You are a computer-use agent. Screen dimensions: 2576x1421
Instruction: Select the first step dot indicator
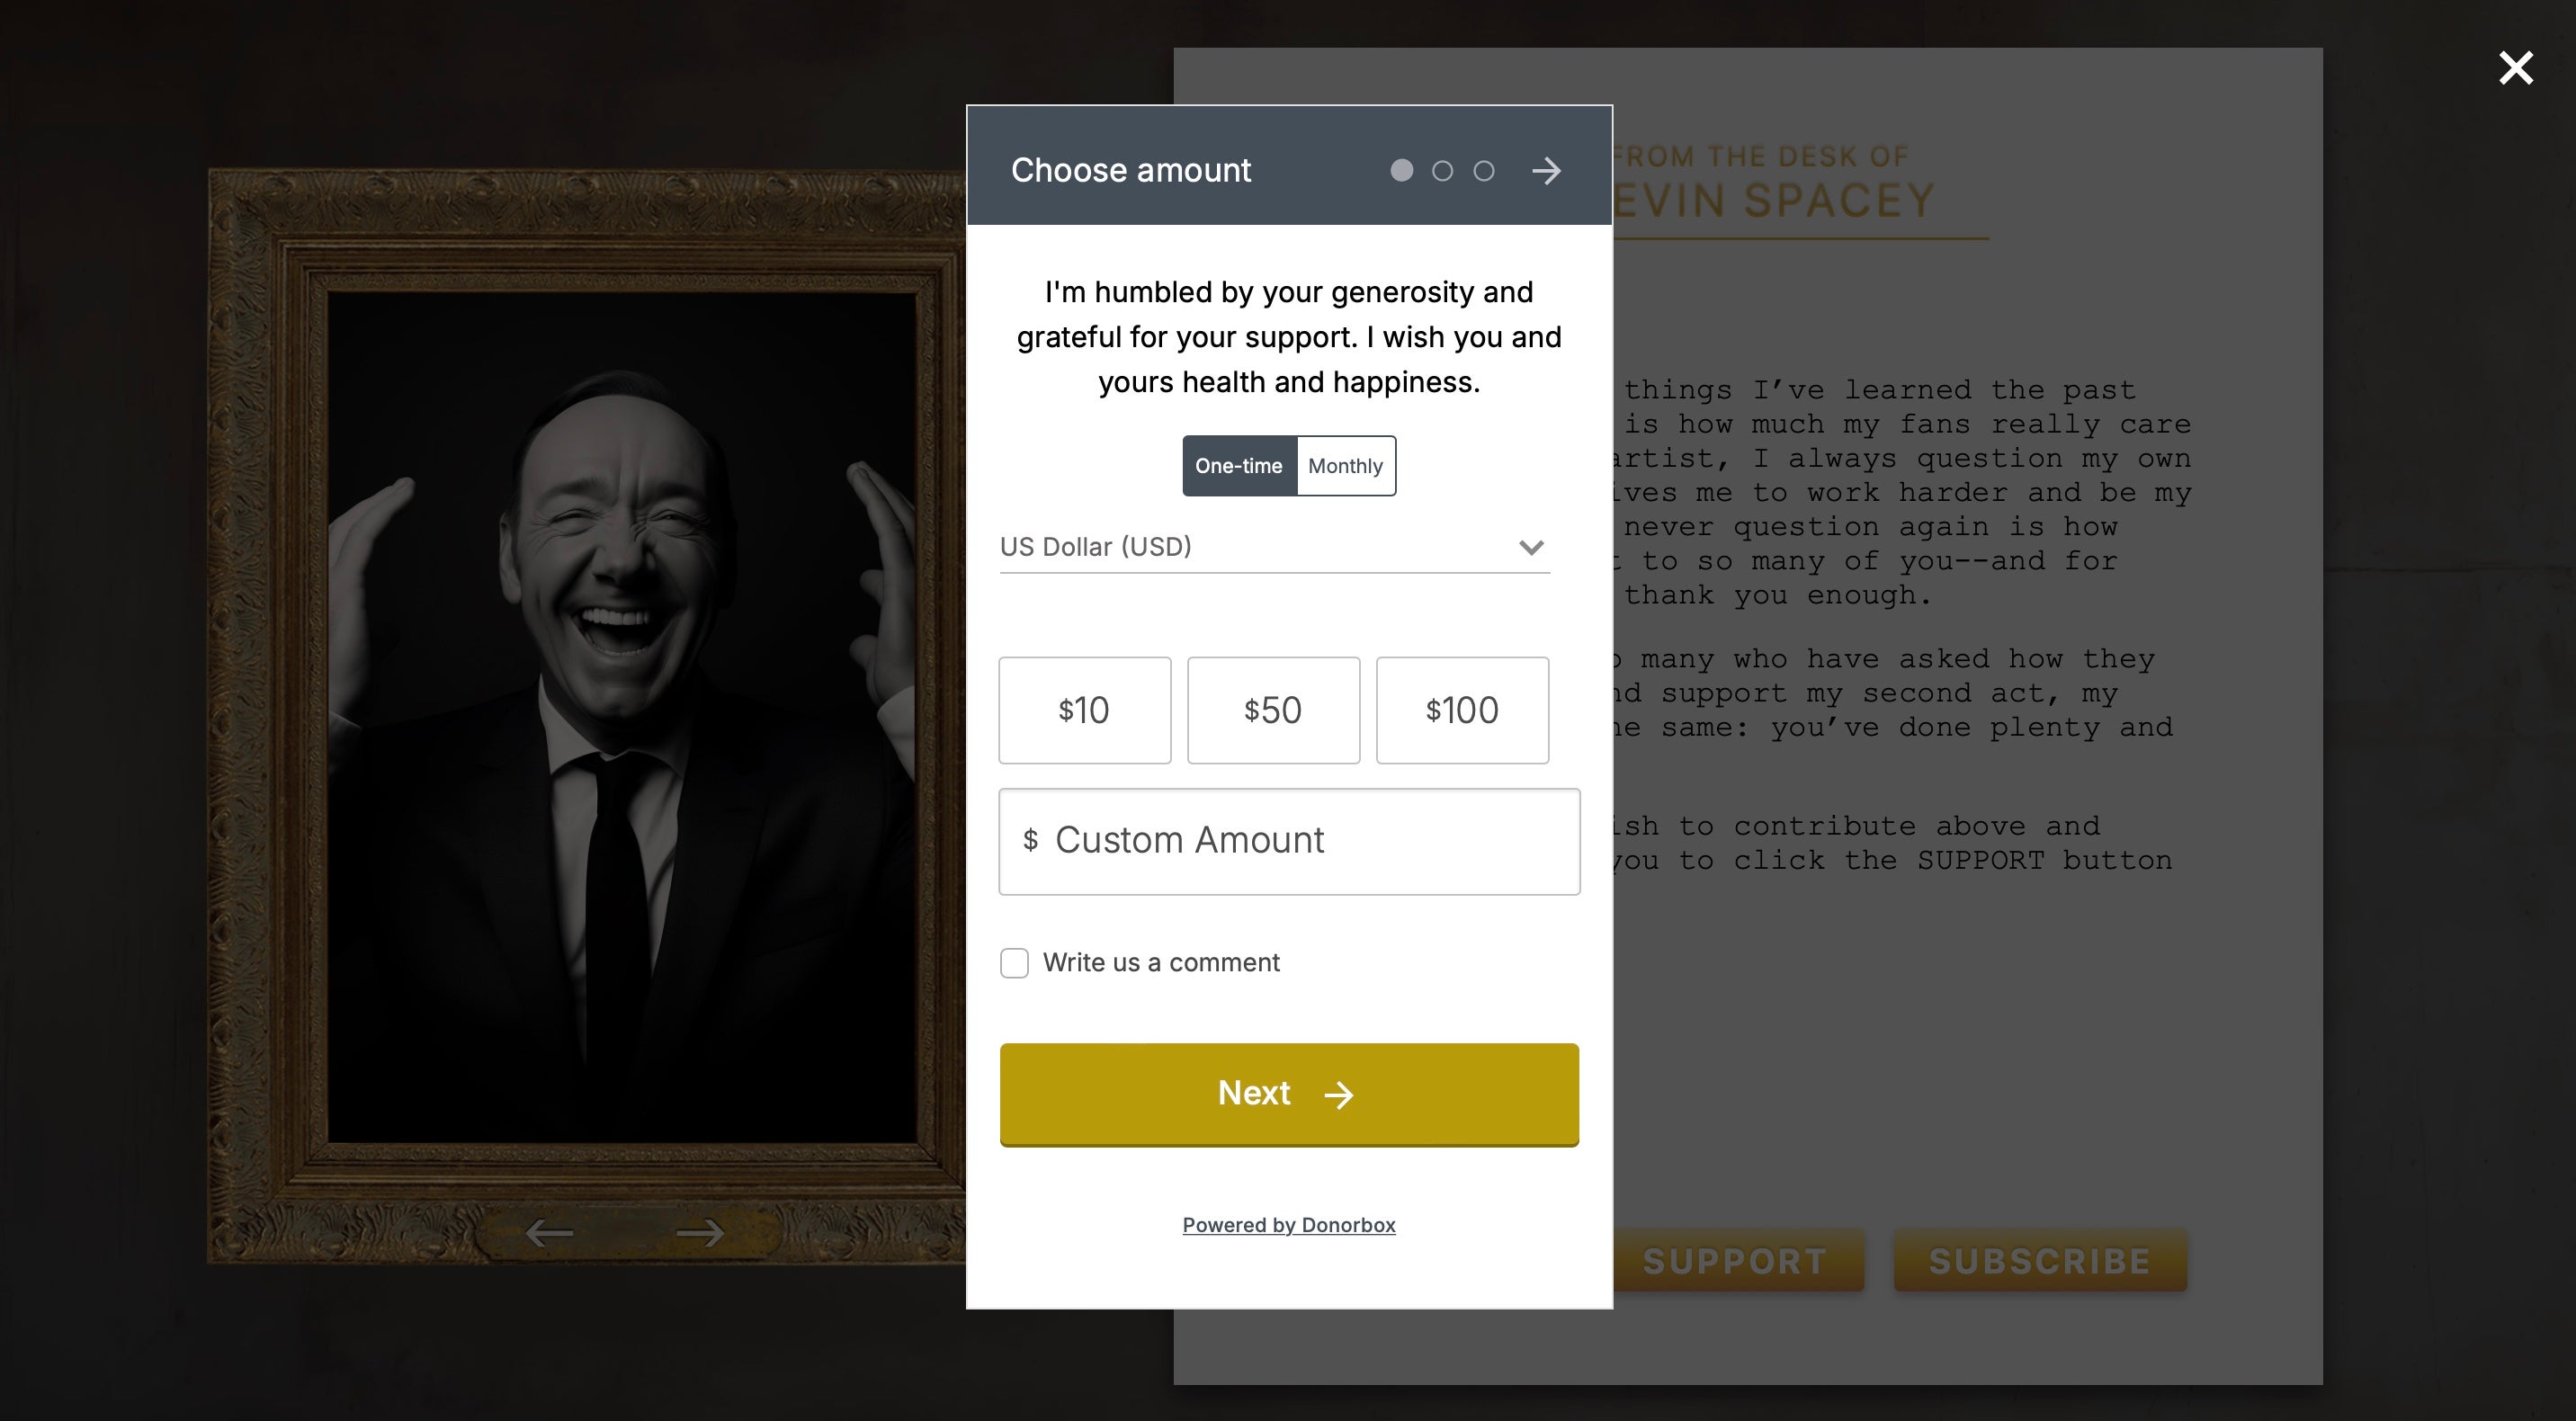1402,171
